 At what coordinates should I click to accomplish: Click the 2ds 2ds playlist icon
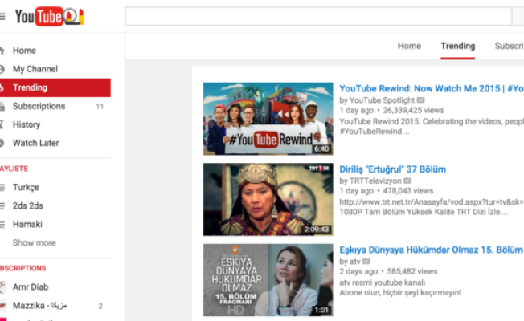point(2,206)
